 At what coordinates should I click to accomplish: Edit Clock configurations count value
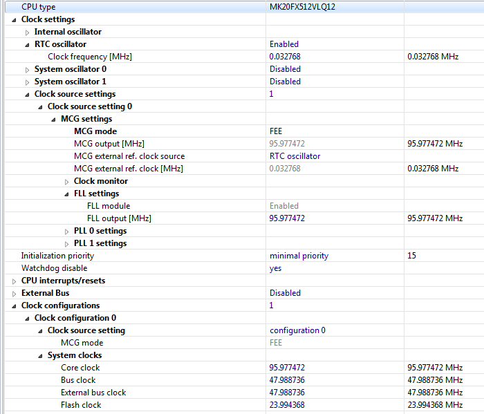(x=271, y=305)
